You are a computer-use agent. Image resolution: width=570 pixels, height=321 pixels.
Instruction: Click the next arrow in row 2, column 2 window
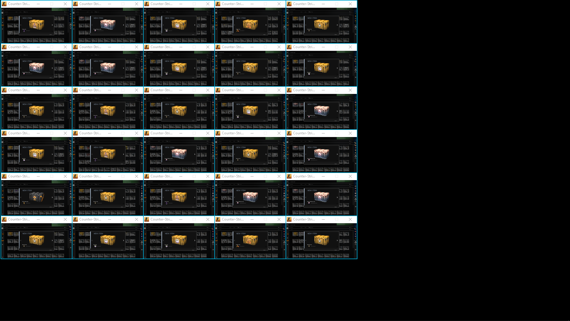tap(123, 68)
